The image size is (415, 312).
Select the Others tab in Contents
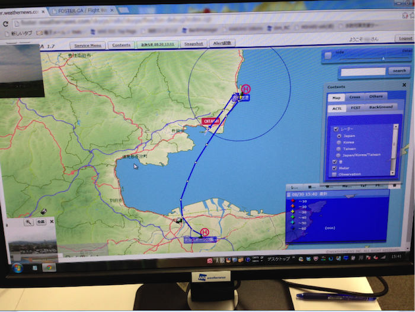tap(376, 97)
